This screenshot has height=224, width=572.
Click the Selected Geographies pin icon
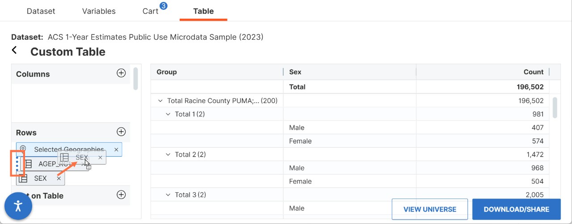click(23, 149)
